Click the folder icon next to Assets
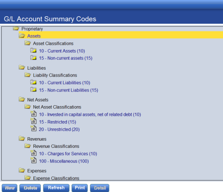This screenshot has height=192, width=223. point(22,36)
